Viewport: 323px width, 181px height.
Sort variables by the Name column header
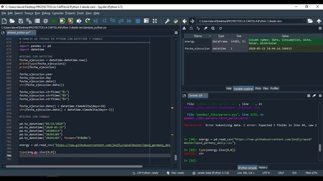tap(198, 36)
